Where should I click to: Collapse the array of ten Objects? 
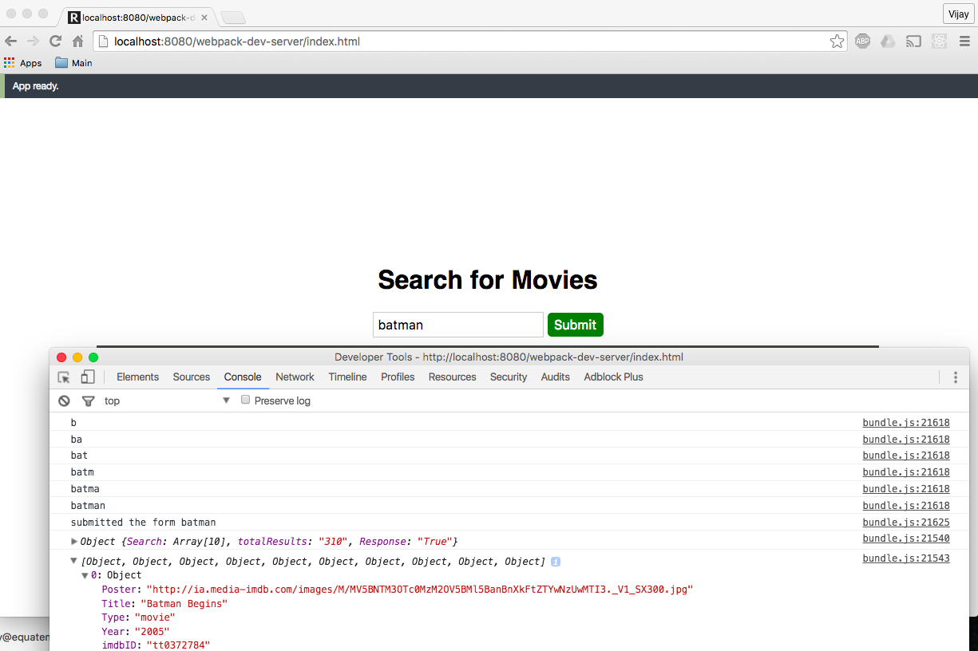pyautogui.click(x=74, y=561)
